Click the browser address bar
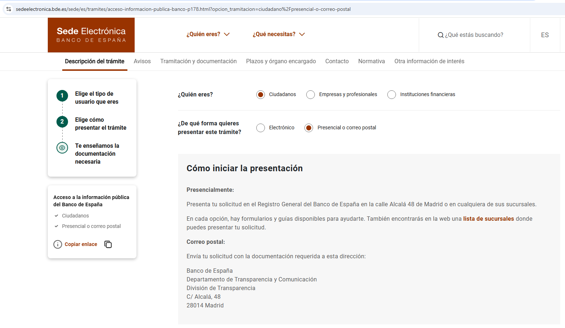Viewport: 565px width, 328px height. tap(181, 9)
